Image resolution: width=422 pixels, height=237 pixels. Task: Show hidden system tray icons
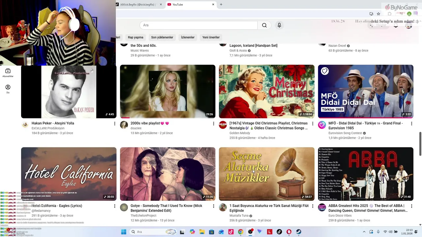[364, 232]
